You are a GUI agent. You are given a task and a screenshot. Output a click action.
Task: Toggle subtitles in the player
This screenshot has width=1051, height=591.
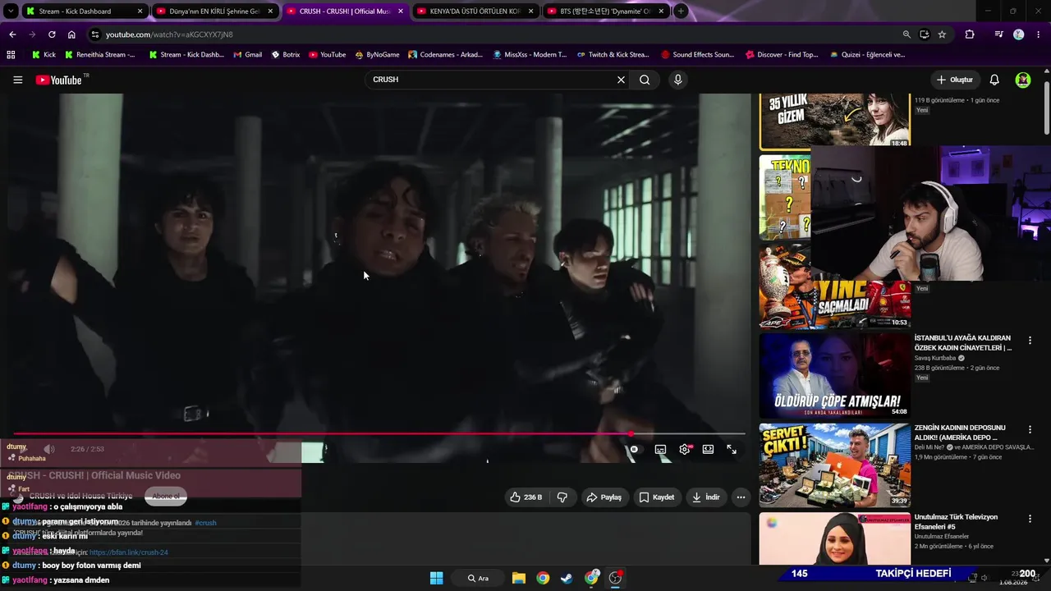pos(660,450)
